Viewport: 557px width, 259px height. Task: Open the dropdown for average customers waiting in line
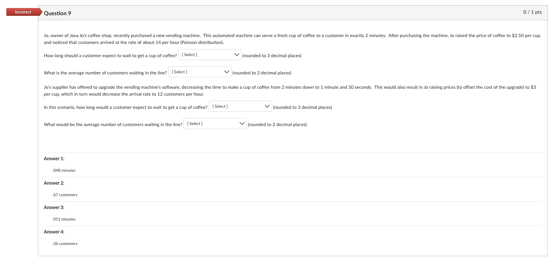pos(199,72)
